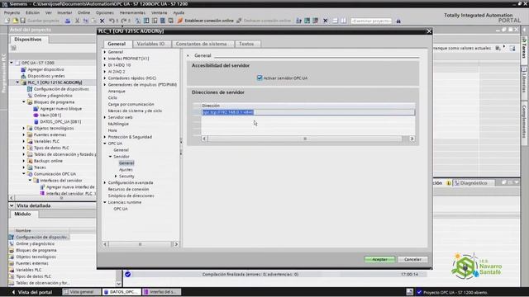529x297 pixels.
Task: Click new project icon in toolbar
Action: [7, 21]
